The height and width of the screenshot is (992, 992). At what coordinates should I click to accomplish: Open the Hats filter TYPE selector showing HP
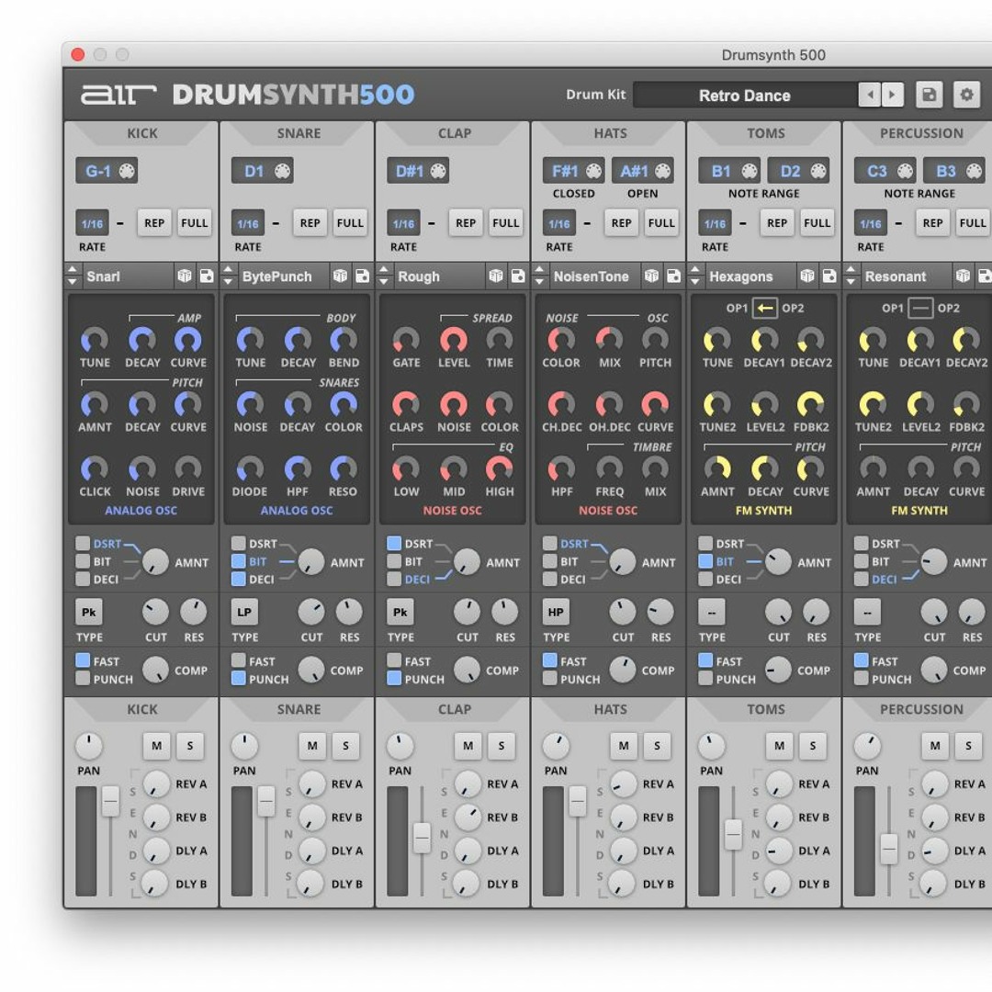click(556, 612)
